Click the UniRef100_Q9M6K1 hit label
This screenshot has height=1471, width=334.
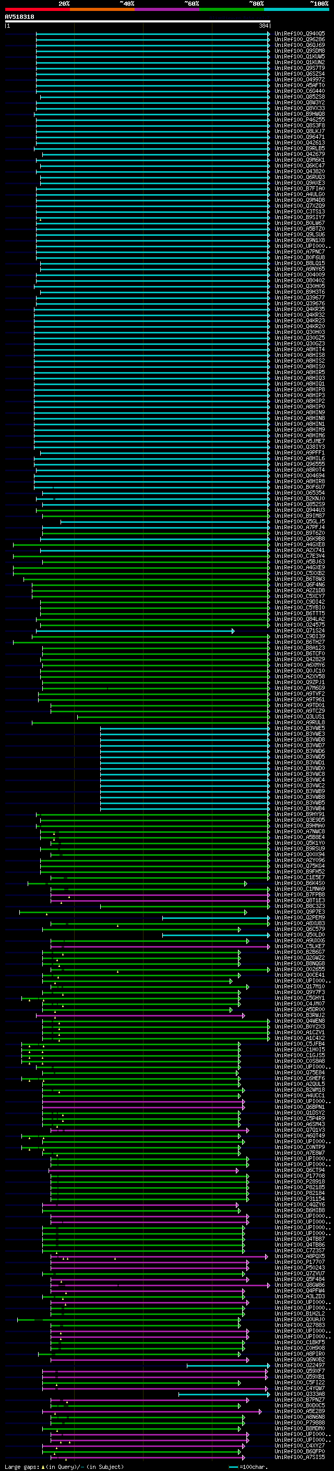click(300, 160)
